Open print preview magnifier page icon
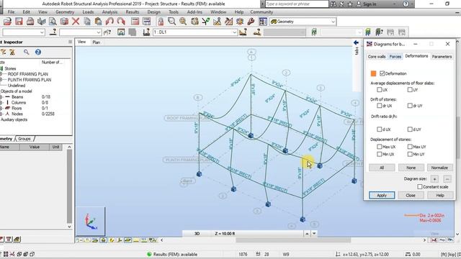This screenshot has height=259, width=461. 53,22
